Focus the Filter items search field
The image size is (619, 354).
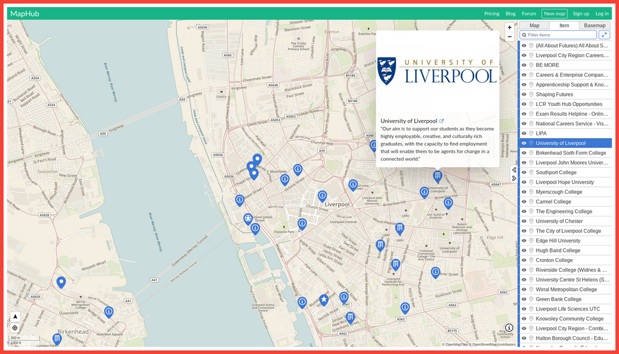pyautogui.click(x=558, y=35)
